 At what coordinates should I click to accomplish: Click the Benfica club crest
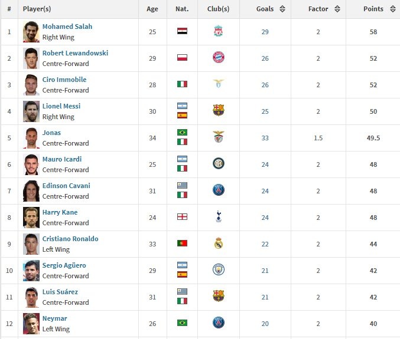[219, 136]
